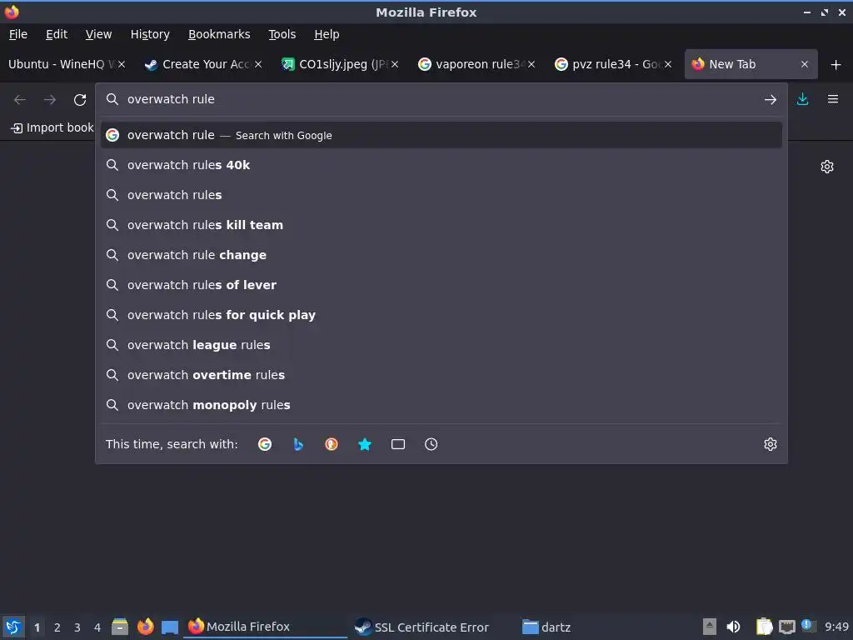This screenshot has width=853, height=640.
Task: Click the update notifier tray icon
Action: [x=808, y=626]
